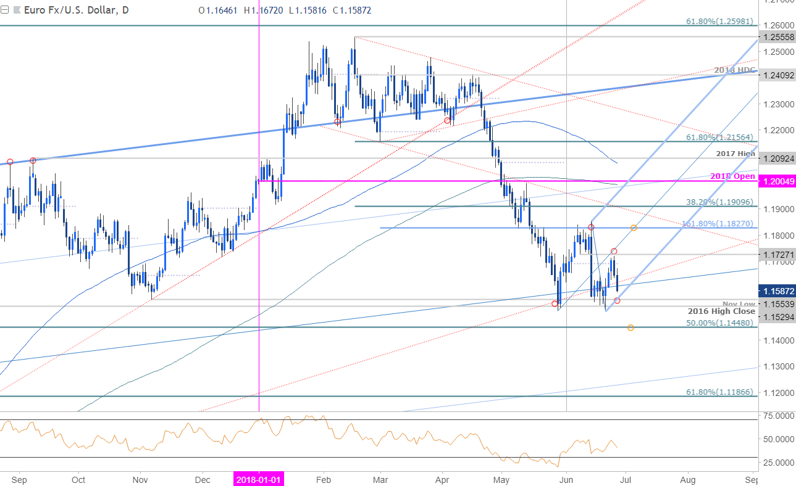Click the 2016 High Close annotation
The image size is (796, 486).
pyautogui.click(x=720, y=311)
